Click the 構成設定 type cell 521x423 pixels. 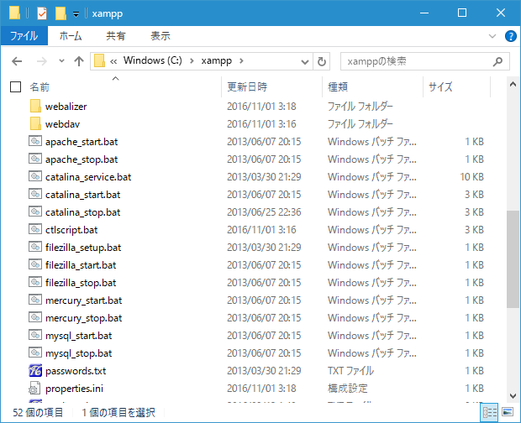(348, 388)
